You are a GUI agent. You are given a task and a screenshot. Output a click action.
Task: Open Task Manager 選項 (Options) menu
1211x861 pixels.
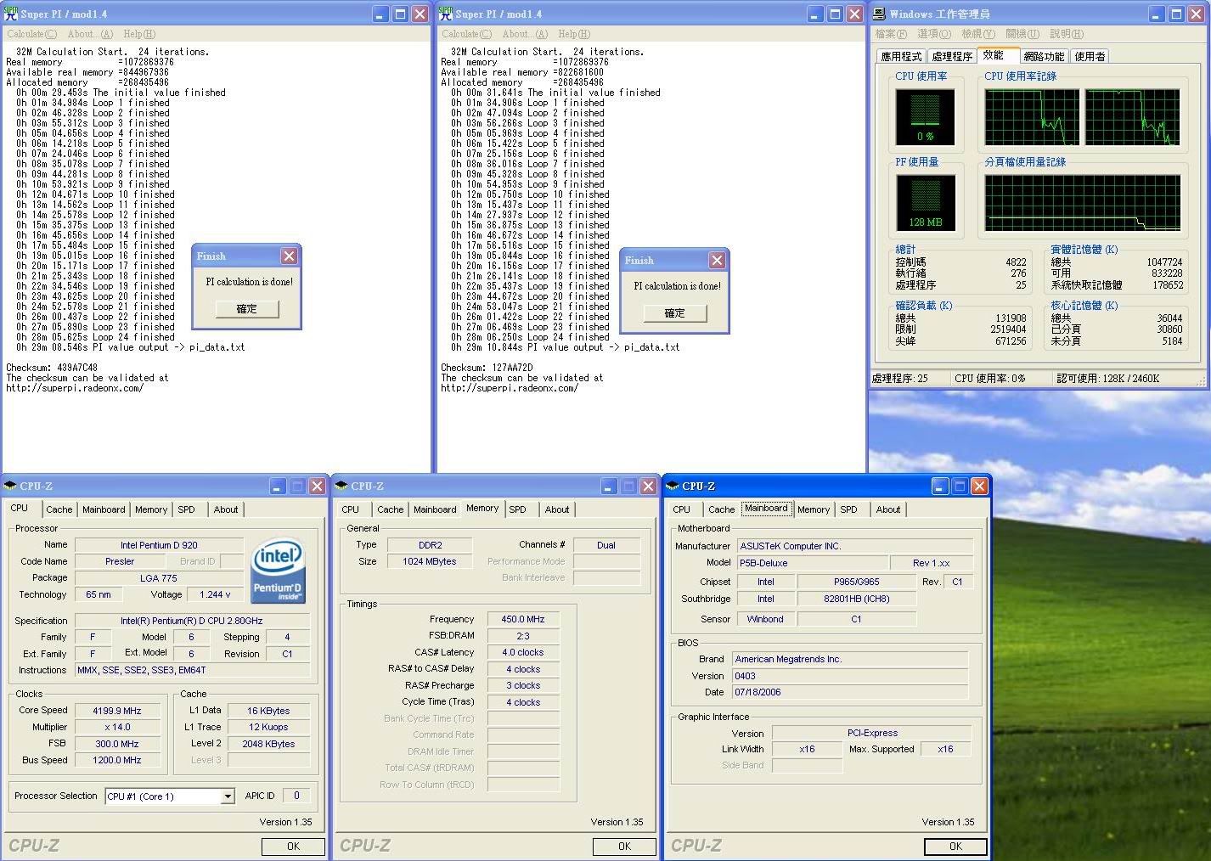point(934,34)
